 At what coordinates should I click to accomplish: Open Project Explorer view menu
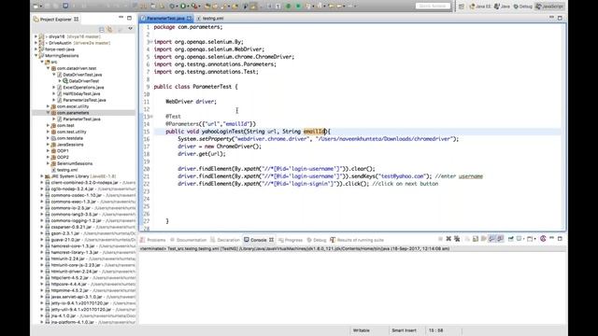click(x=131, y=29)
